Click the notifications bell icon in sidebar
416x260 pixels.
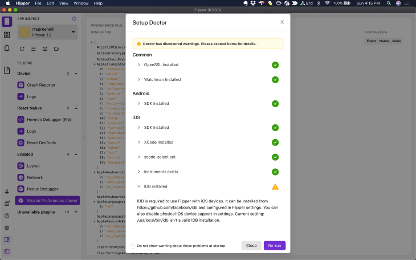tap(7, 48)
